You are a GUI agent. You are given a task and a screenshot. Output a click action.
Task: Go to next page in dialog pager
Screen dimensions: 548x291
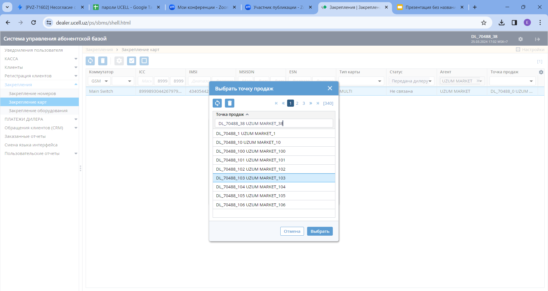pyautogui.click(x=311, y=103)
